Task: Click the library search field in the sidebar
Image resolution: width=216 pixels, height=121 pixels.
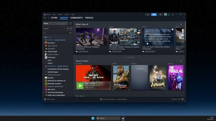Action: pyautogui.click(x=56, y=33)
